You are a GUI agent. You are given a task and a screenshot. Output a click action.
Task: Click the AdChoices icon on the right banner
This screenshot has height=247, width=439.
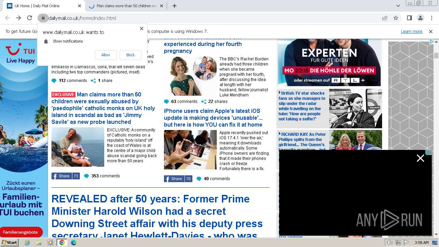pyautogui.click(x=431, y=42)
